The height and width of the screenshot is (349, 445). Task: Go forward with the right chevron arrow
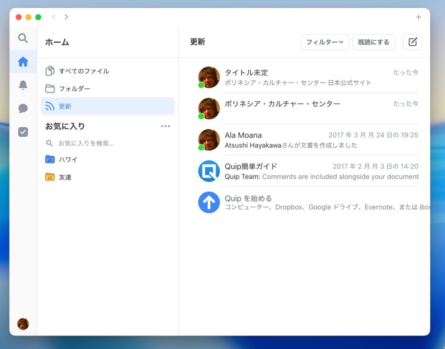66,17
